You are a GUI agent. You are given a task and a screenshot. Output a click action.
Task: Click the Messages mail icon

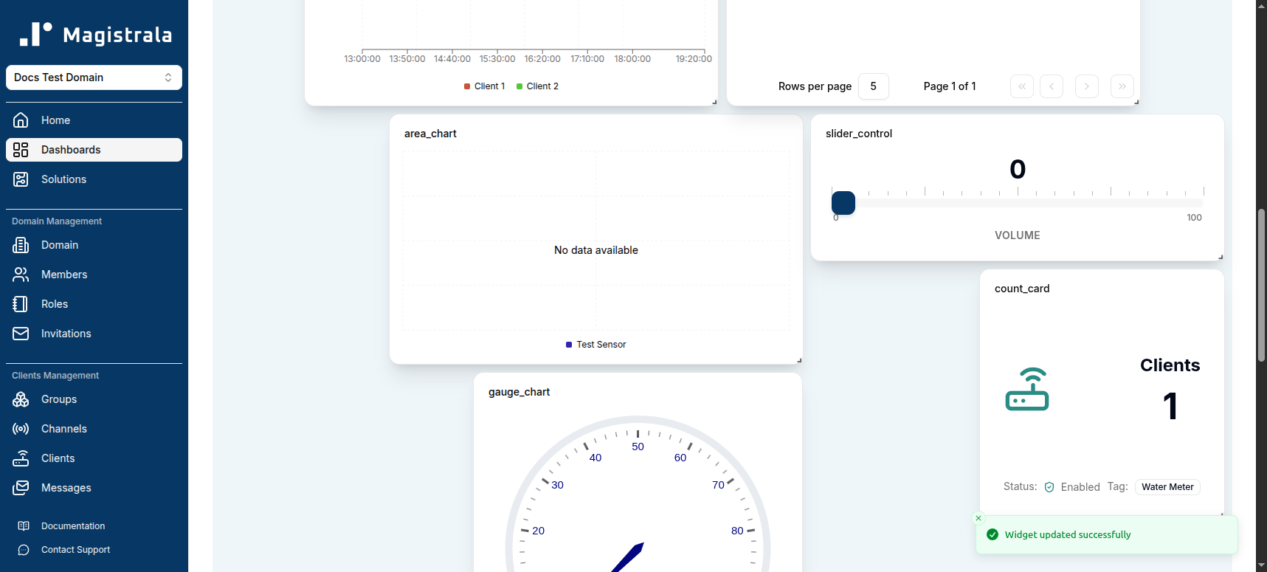tap(21, 488)
